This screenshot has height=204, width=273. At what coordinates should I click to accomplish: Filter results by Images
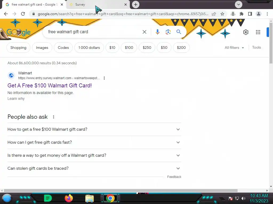(42, 48)
